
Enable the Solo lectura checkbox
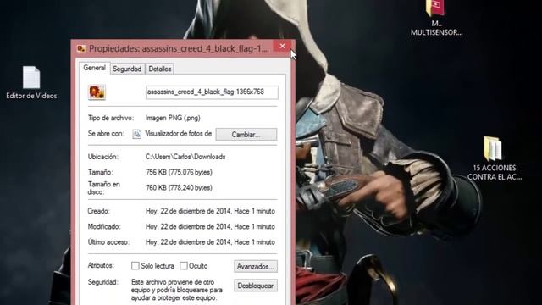click(135, 265)
